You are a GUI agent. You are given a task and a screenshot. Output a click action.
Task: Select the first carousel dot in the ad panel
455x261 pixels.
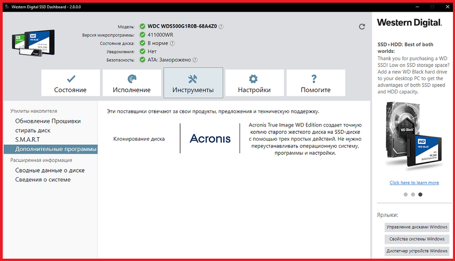click(406, 195)
